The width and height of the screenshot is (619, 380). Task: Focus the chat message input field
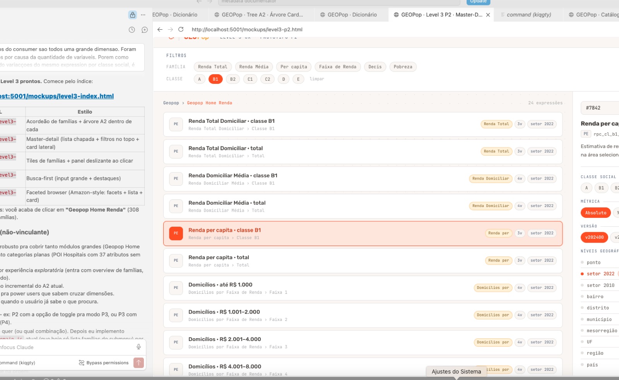66,347
